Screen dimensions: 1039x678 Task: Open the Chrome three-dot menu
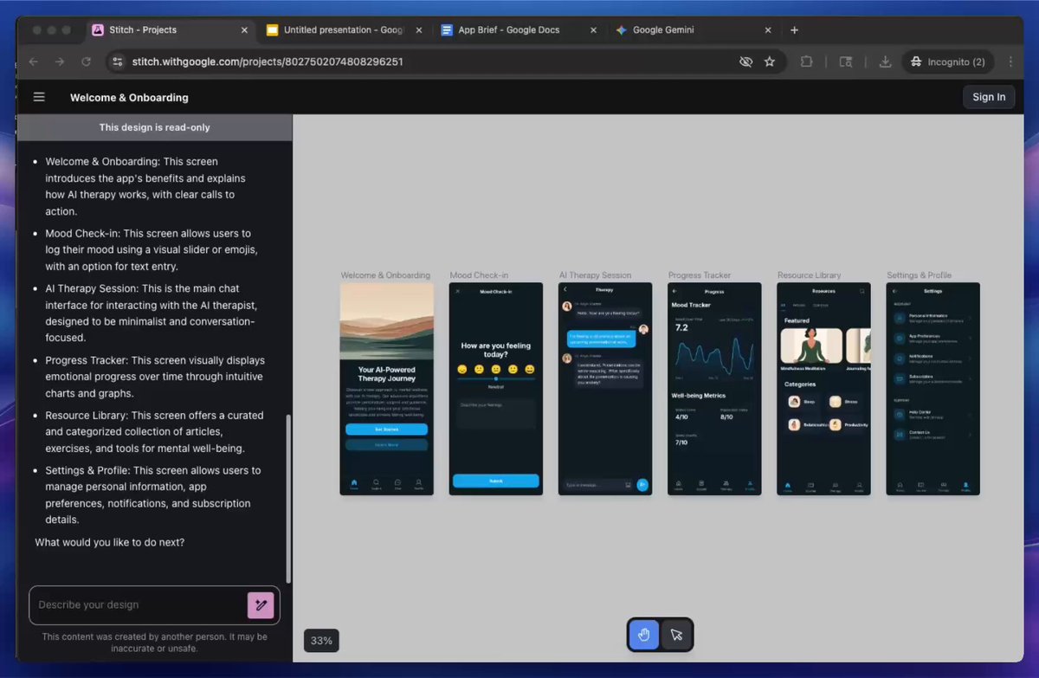click(1011, 61)
